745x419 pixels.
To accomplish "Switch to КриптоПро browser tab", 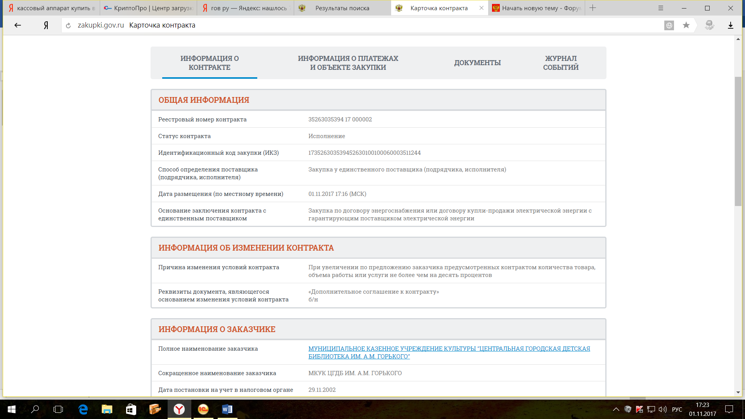I will coord(148,8).
